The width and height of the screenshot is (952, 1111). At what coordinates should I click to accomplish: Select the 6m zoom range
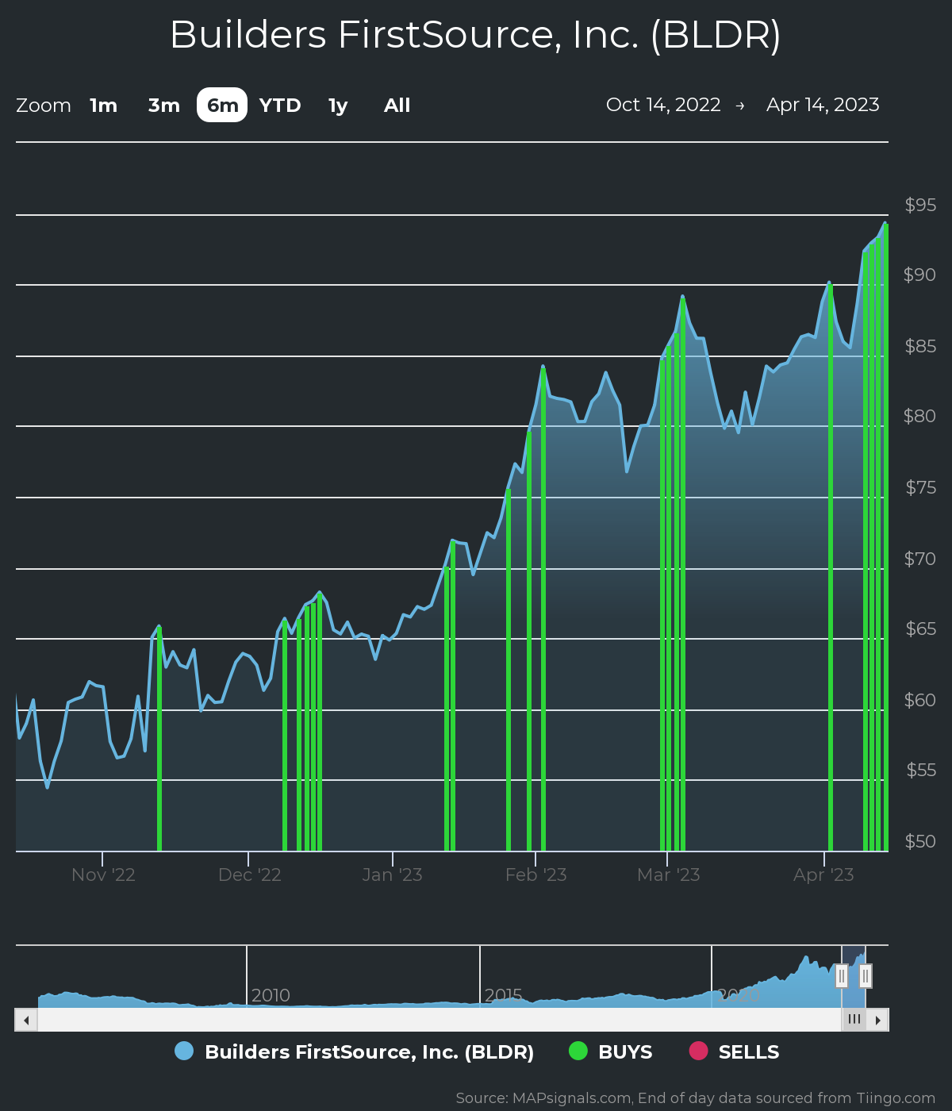point(222,106)
